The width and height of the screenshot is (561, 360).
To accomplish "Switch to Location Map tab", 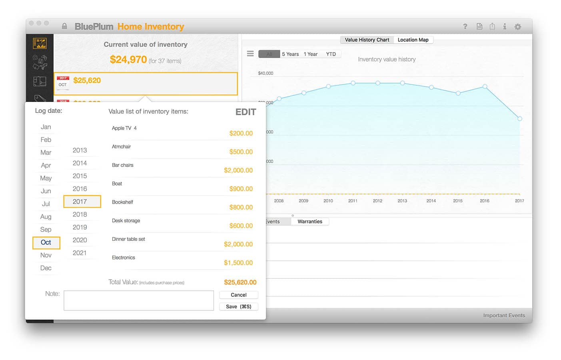I will click(x=413, y=40).
